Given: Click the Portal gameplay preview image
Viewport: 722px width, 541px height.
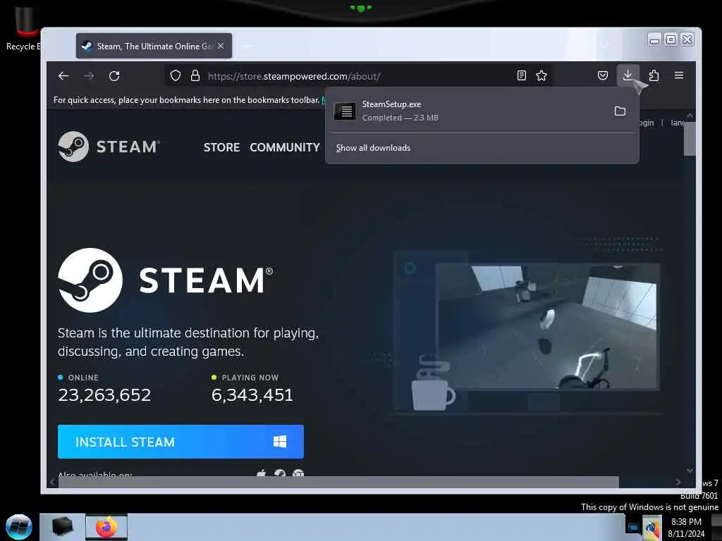Looking at the screenshot, I should tap(547, 326).
